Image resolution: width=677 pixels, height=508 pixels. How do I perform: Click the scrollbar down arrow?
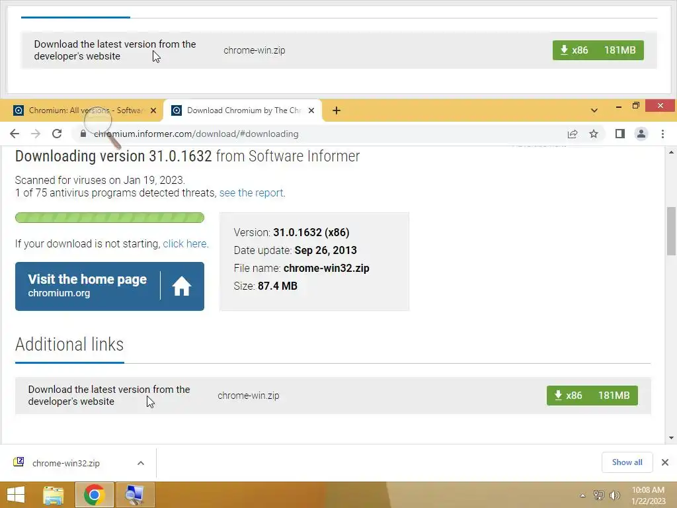pos(671,438)
